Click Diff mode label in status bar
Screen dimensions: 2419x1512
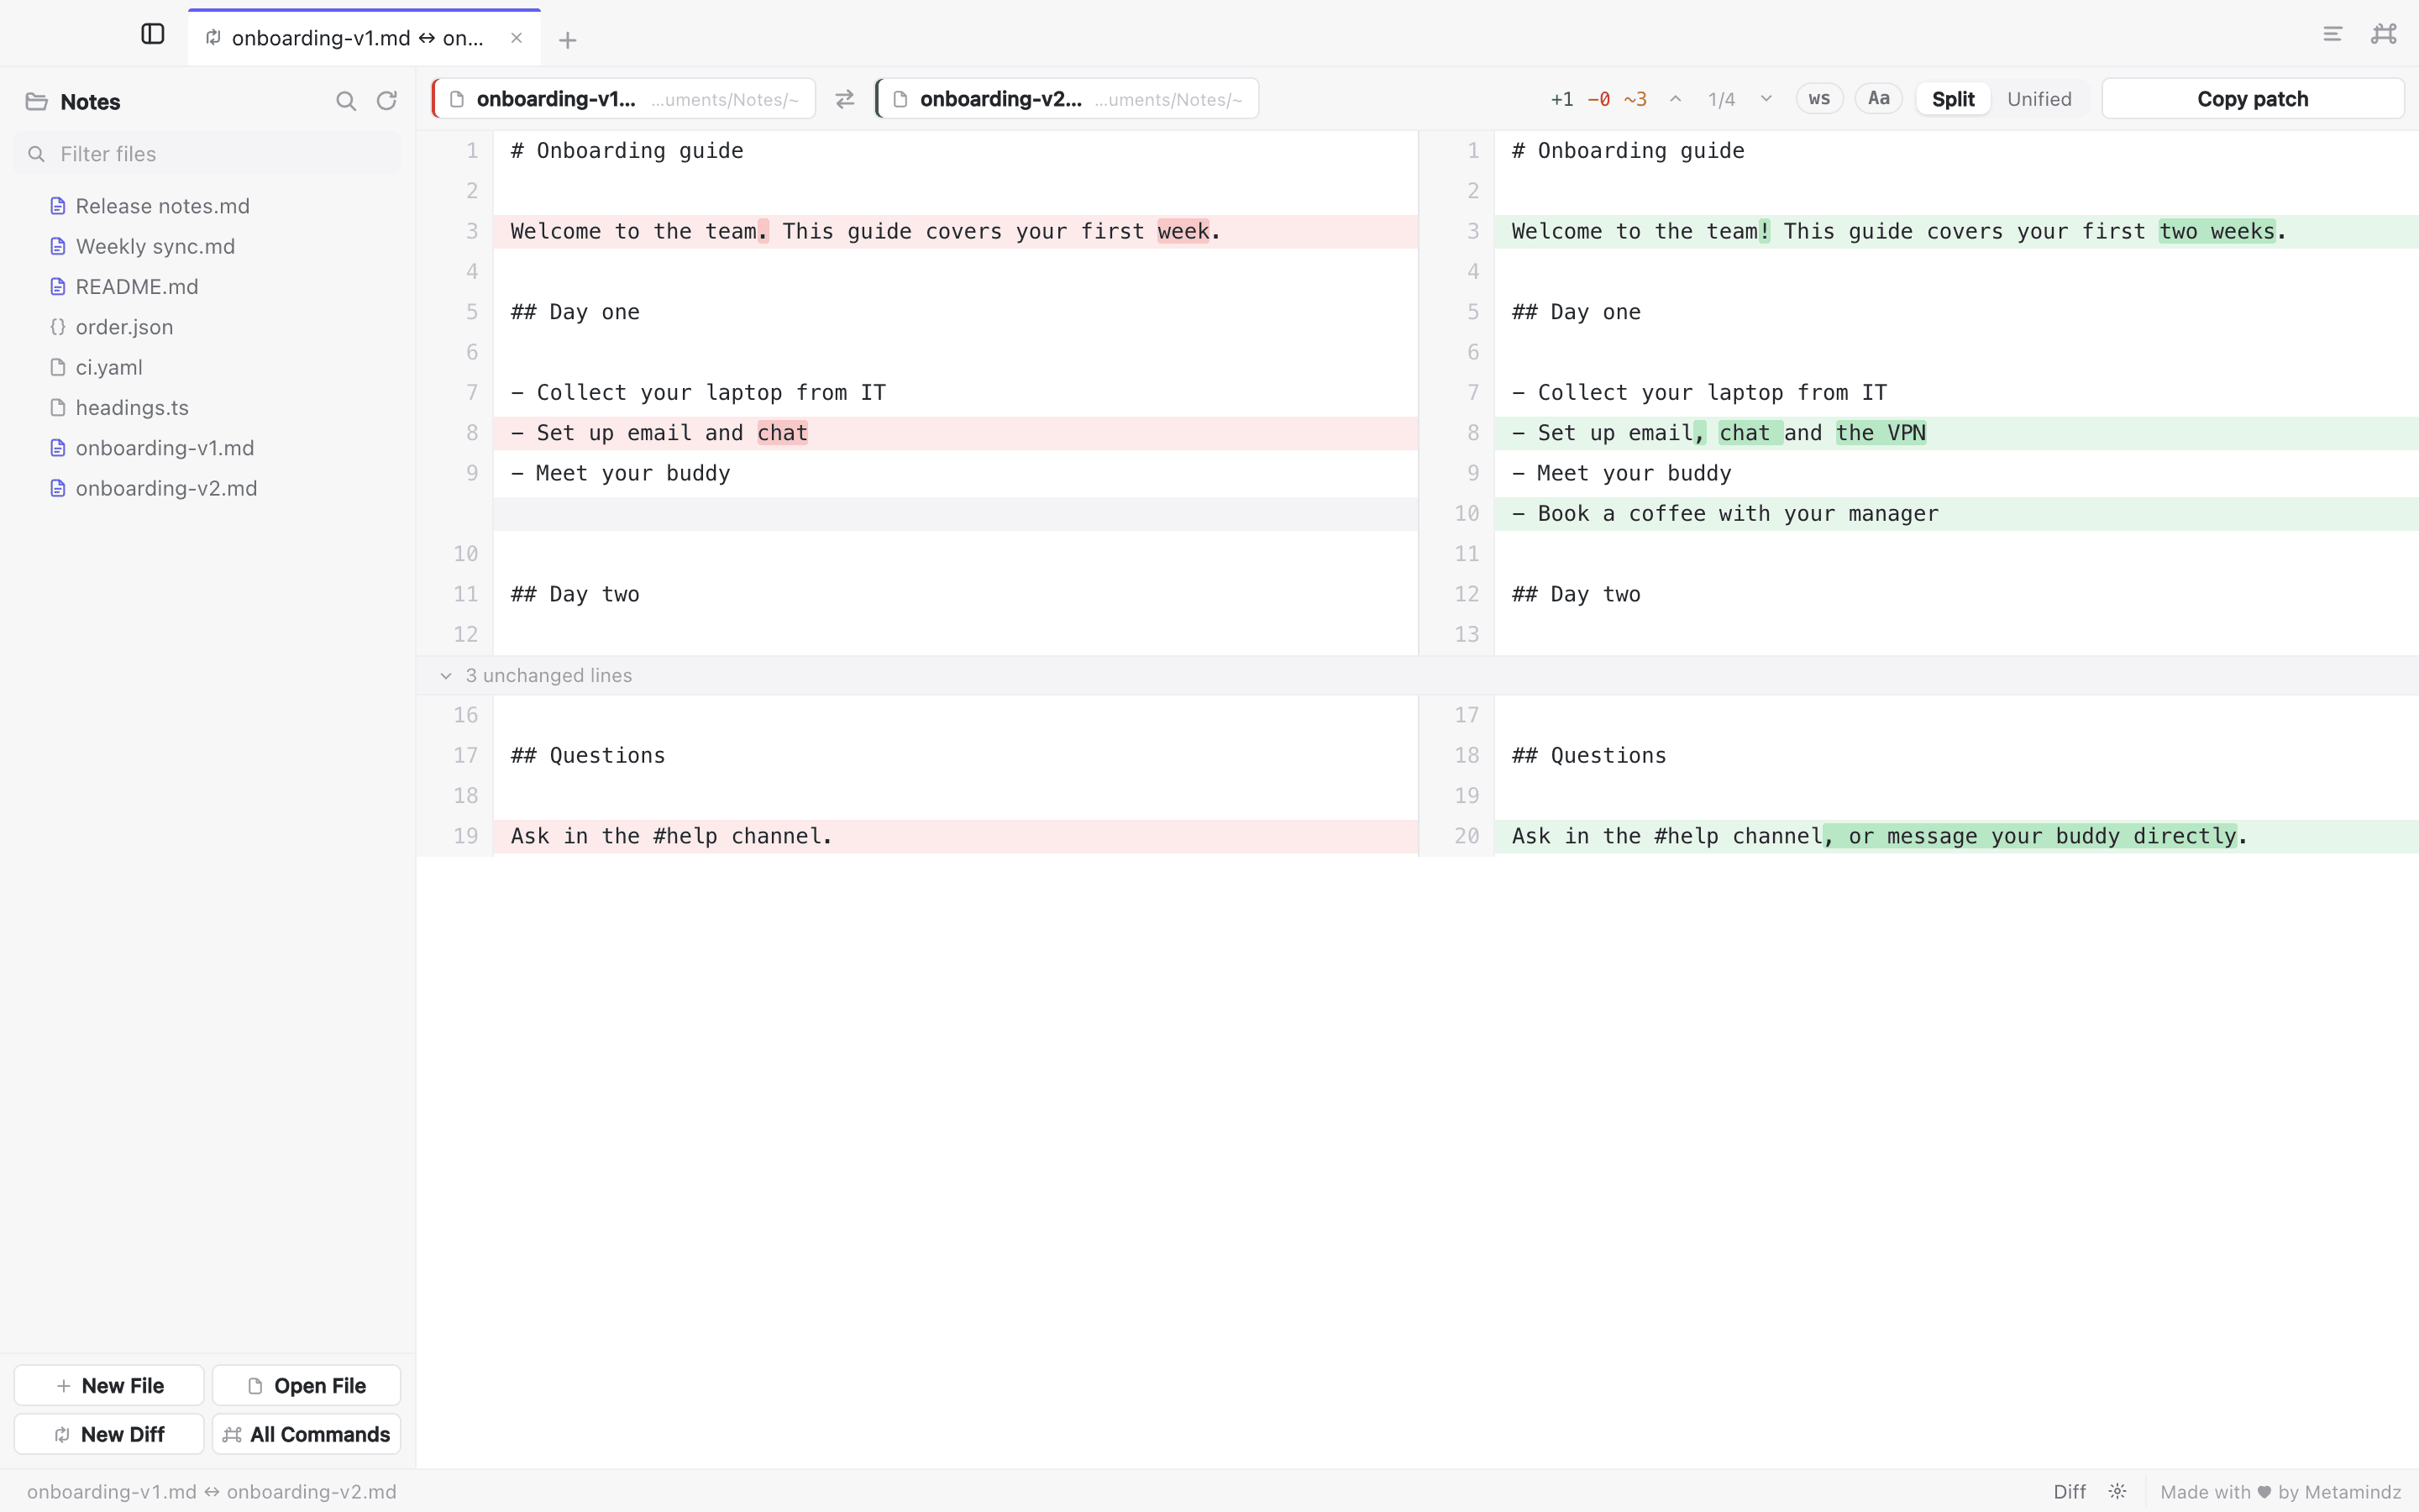[2069, 1491]
